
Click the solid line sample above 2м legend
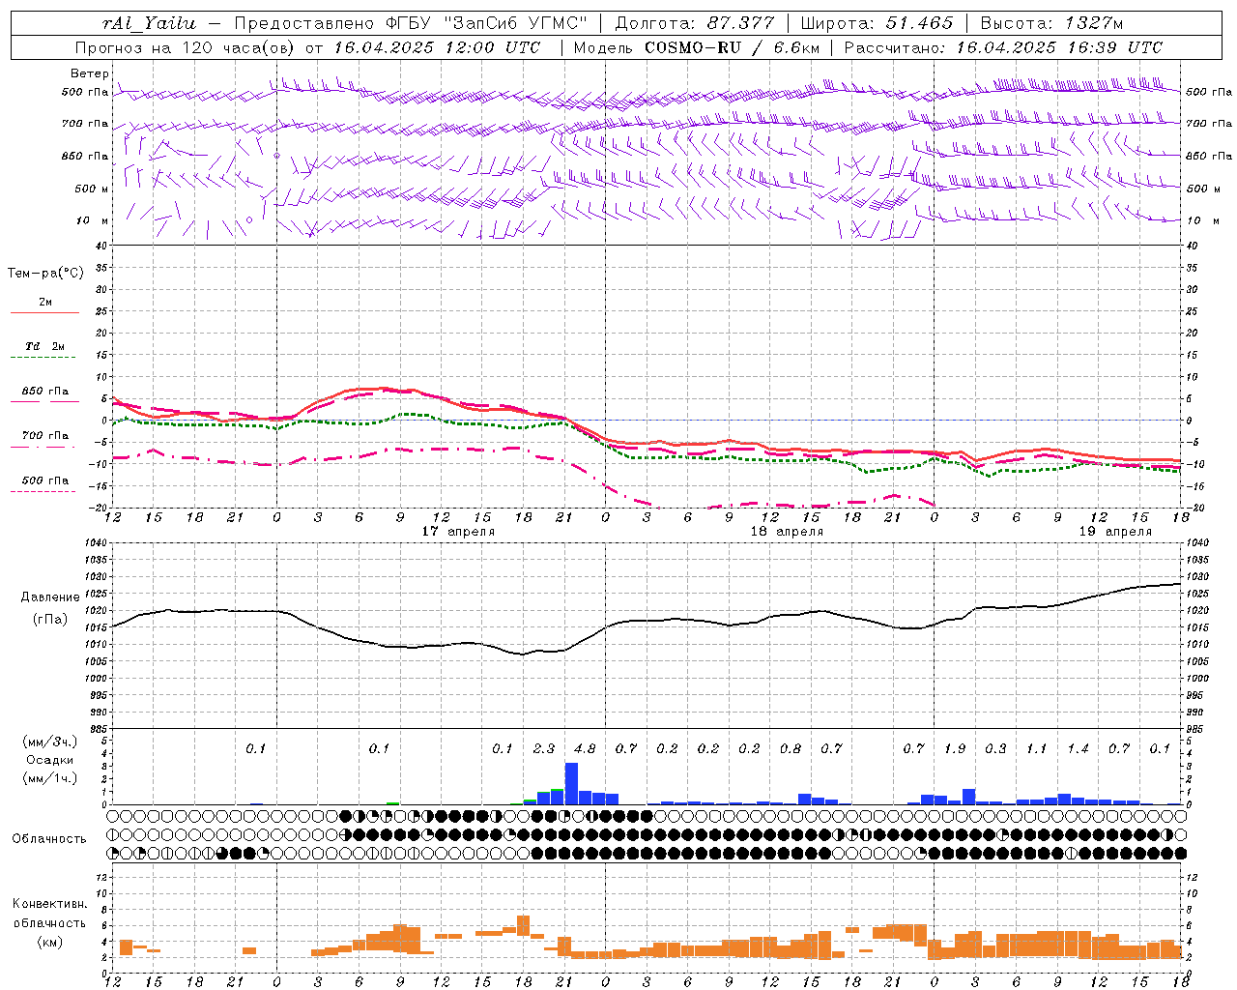pyautogui.click(x=44, y=313)
